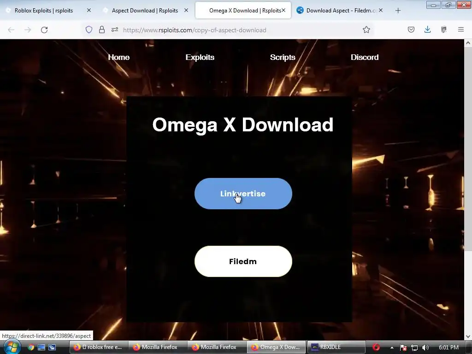The width and height of the screenshot is (472, 354).
Task: Click the vertical scrollbar thumb
Action: (x=468, y=149)
